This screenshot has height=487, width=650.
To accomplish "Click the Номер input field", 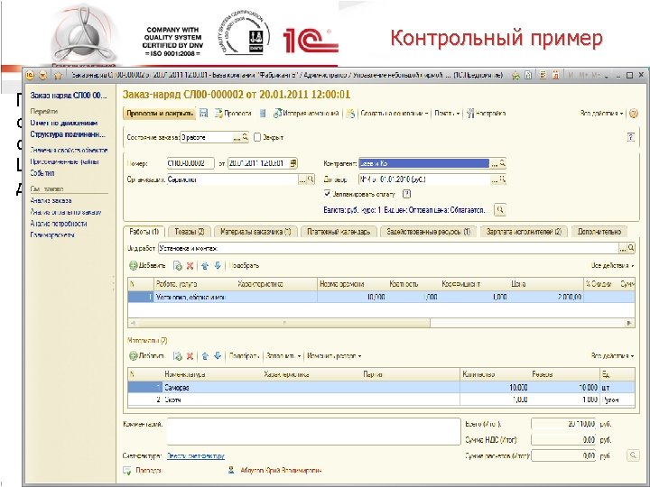I will click(x=190, y=163).
